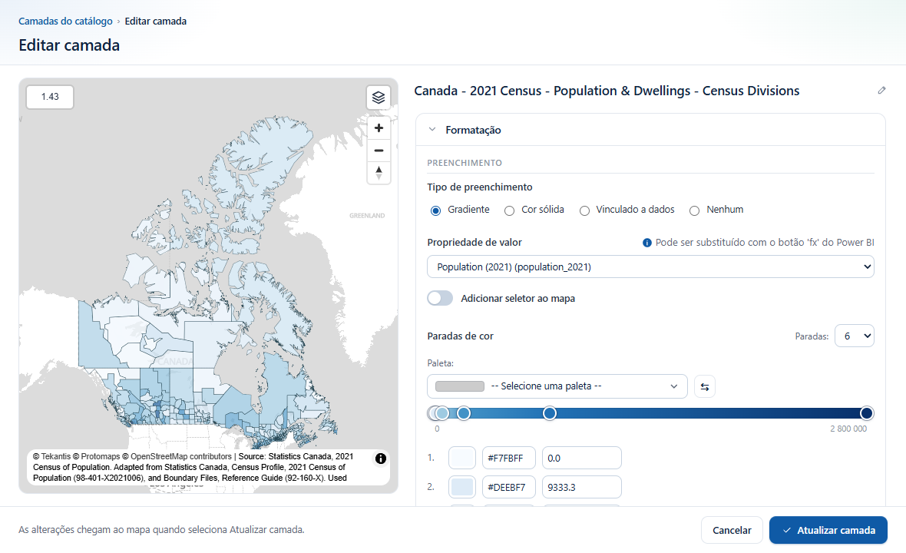Zoom out of the map with minus
The image size is (906, 553).
click(x=379, y=151)
